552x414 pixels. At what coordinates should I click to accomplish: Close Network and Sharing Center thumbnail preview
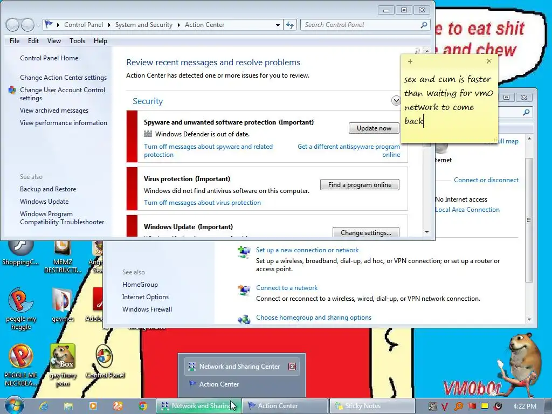click(292, 367)
